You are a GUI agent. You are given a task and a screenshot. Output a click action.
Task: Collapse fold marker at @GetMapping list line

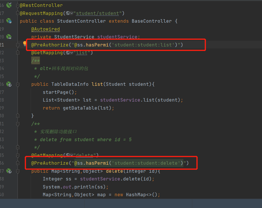pyautogui.click(x=18, y=53)
